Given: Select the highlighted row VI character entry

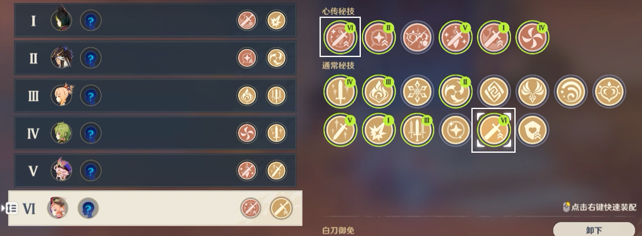Looking at the screenshot, I should click(155, 208).
